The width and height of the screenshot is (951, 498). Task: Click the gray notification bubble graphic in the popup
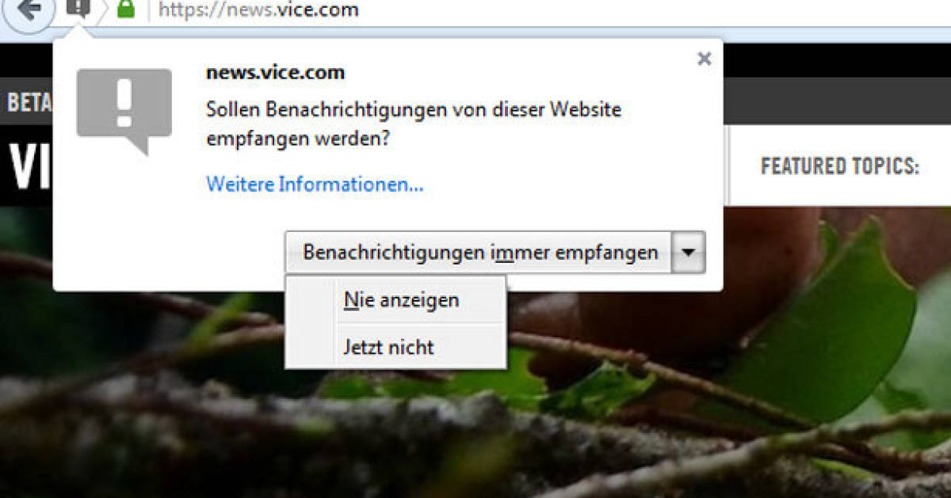click(x=123, y=111)
